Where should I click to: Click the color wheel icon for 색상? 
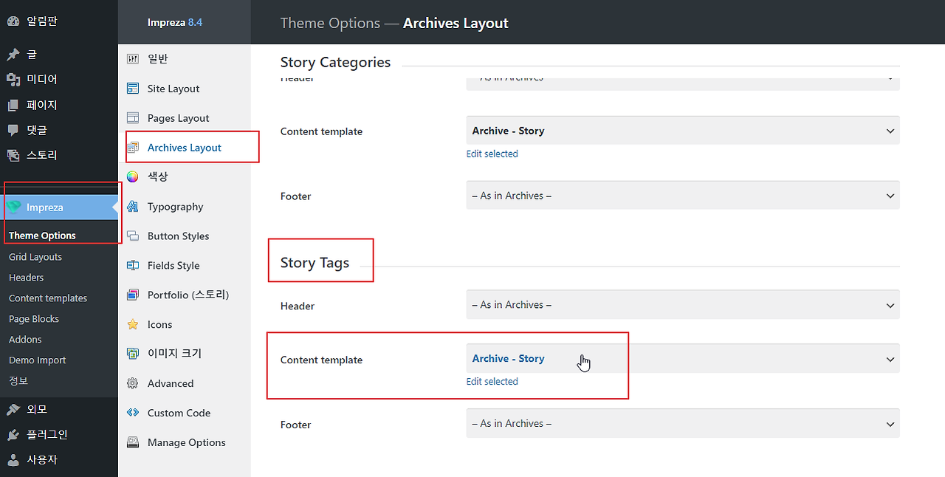[x=133, y=176]
